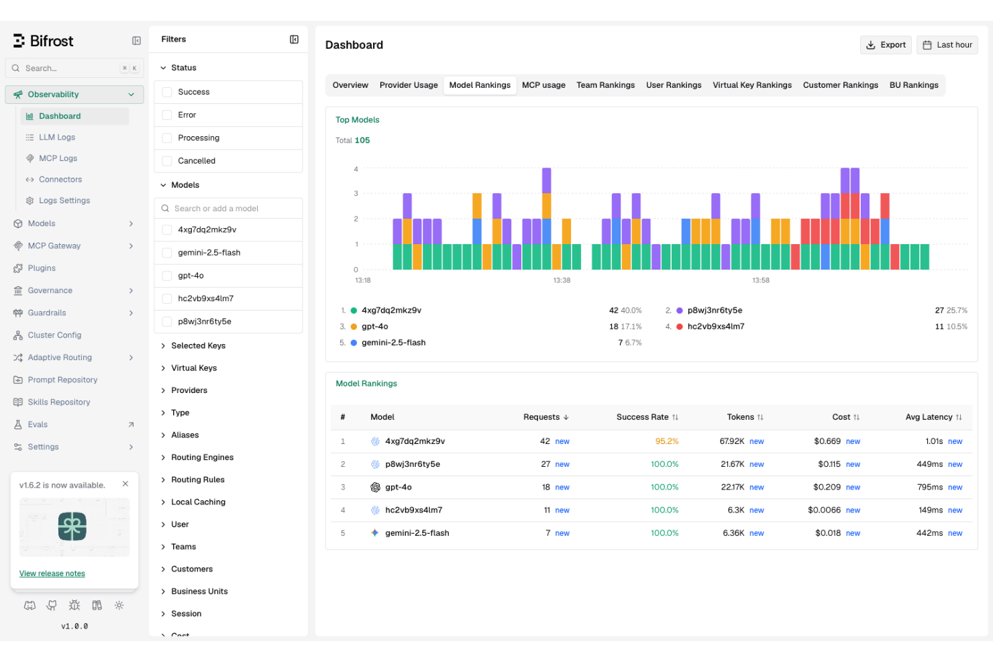
Task: Open the GitHub repository icon
Action: [52, 605]
